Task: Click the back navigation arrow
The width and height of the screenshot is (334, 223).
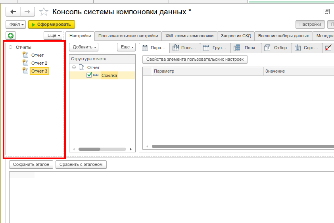Action: tap(13, 12)
